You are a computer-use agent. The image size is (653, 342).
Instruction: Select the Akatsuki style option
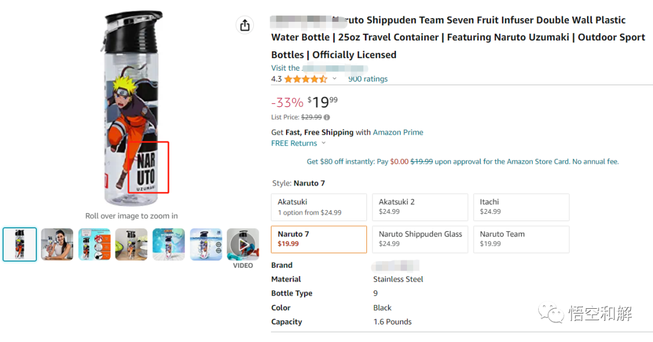(x=319, y=207)
